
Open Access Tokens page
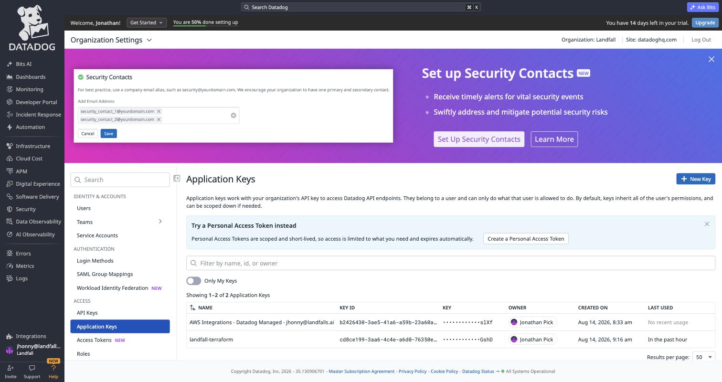click(94, 340)
